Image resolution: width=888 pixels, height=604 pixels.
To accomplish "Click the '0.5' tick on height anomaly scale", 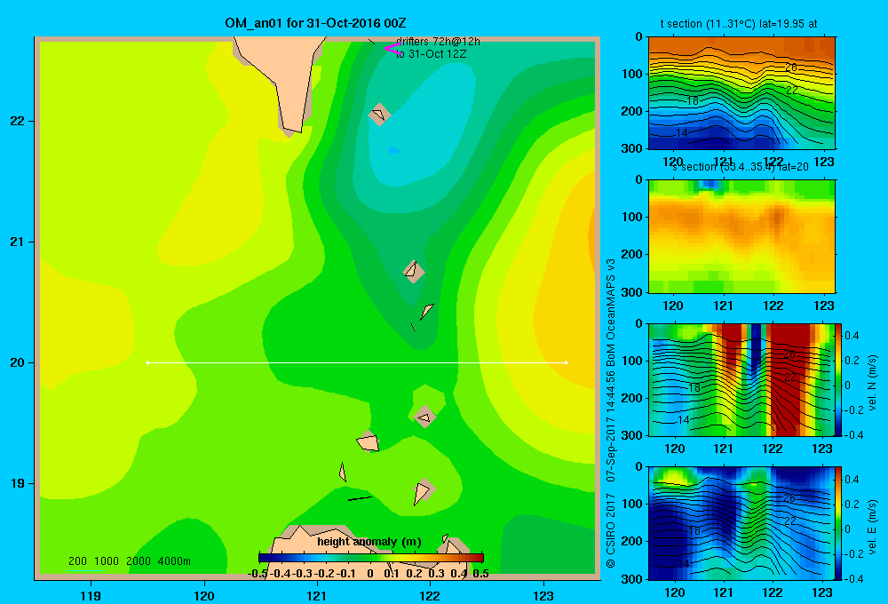I will (480, 574).
